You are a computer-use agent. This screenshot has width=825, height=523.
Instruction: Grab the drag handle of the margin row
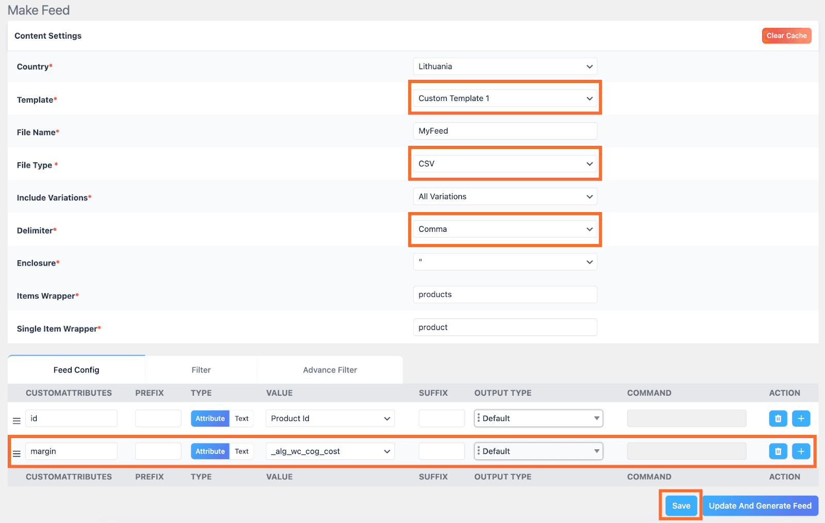(x=16, y=454)
